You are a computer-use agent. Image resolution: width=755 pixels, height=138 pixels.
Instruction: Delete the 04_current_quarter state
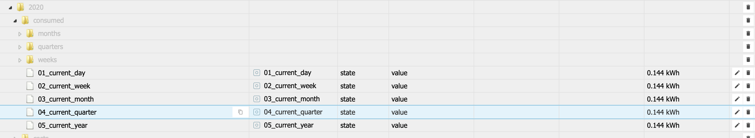tap(748, 112)
